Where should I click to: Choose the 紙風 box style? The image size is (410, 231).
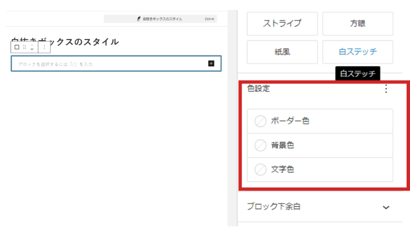(282, 52)
